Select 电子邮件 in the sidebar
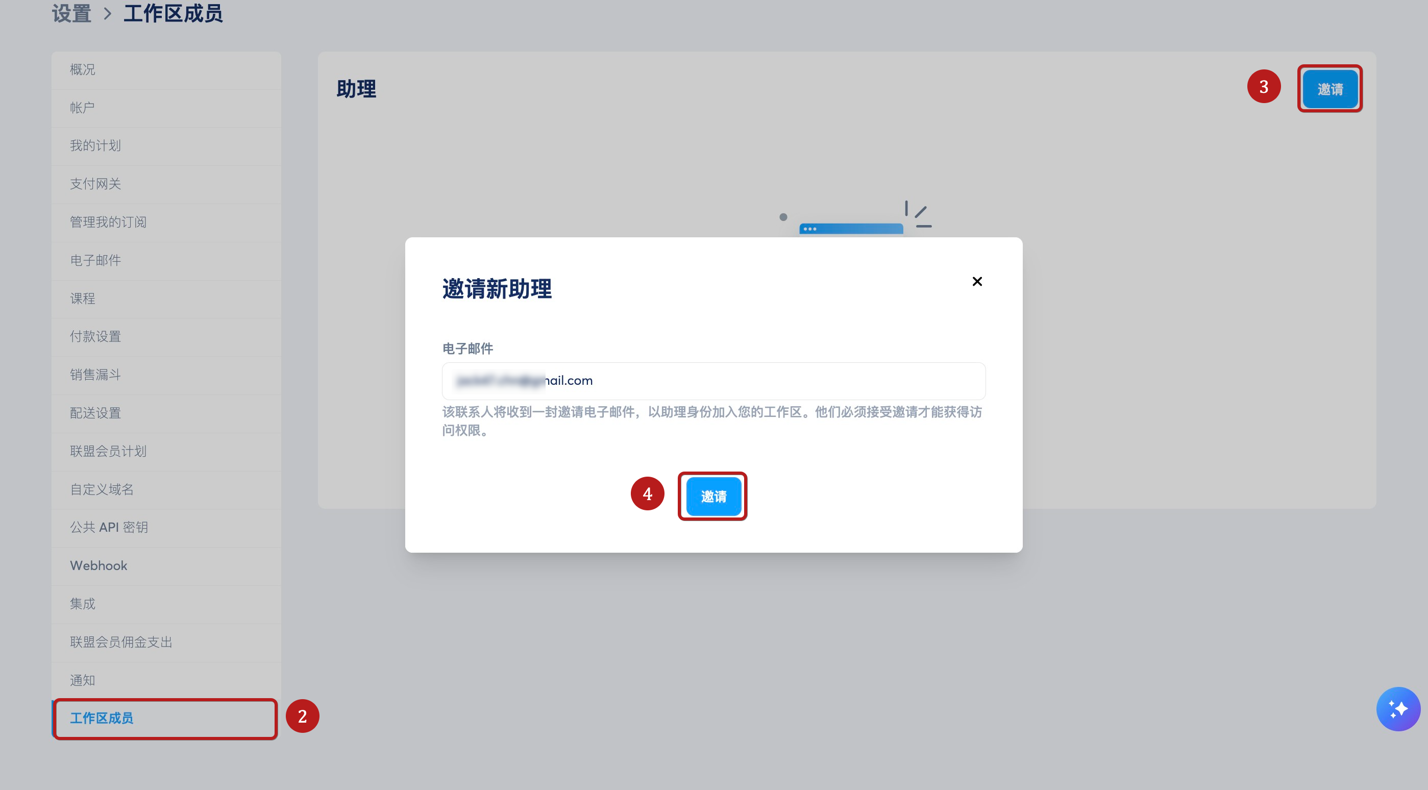This screenshot has height=790, width=1428. coord(95,261)
